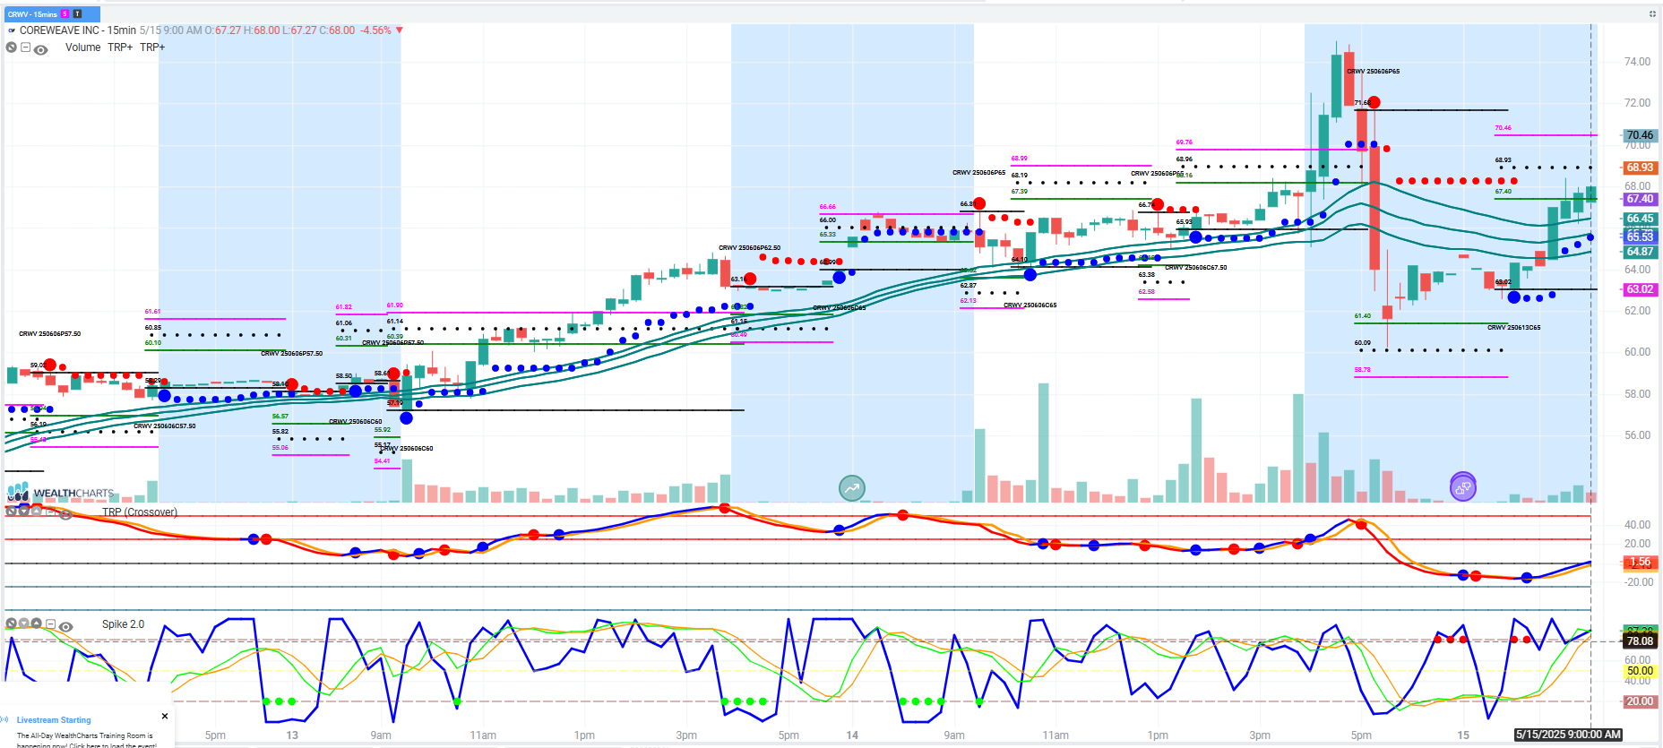Click the purple circular link icon

pos(1462,487)
